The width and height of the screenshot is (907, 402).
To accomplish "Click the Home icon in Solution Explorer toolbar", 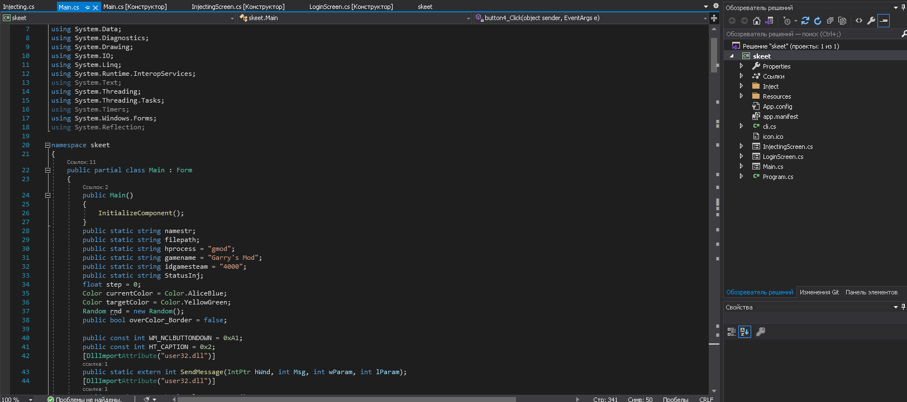I will 757,21.
